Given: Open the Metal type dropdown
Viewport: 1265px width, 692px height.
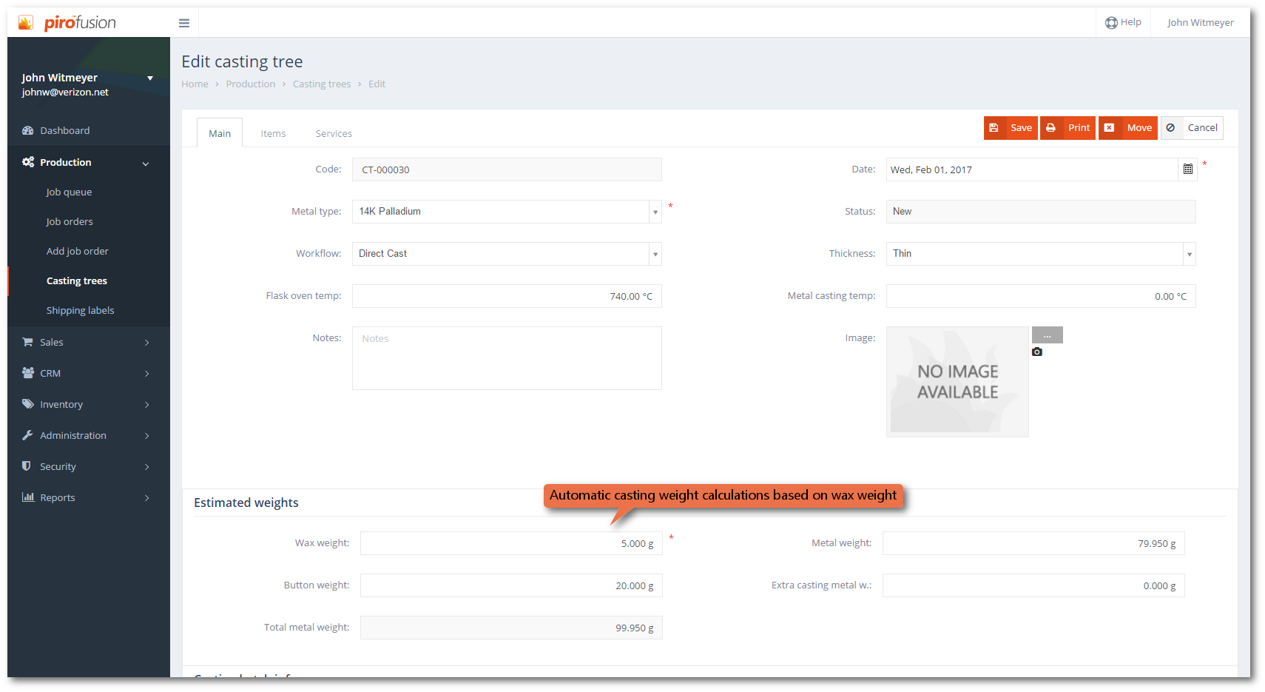Looking at the screenshot, I should [x=655, y=212].
